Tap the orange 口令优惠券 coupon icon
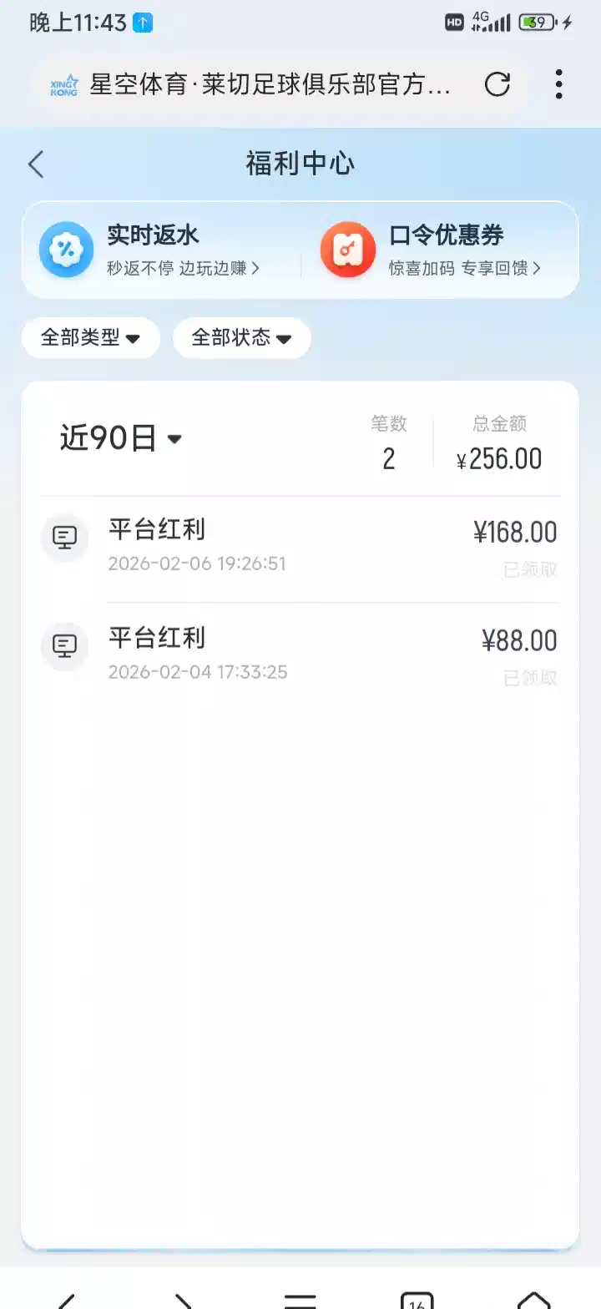 pos(347,249)
